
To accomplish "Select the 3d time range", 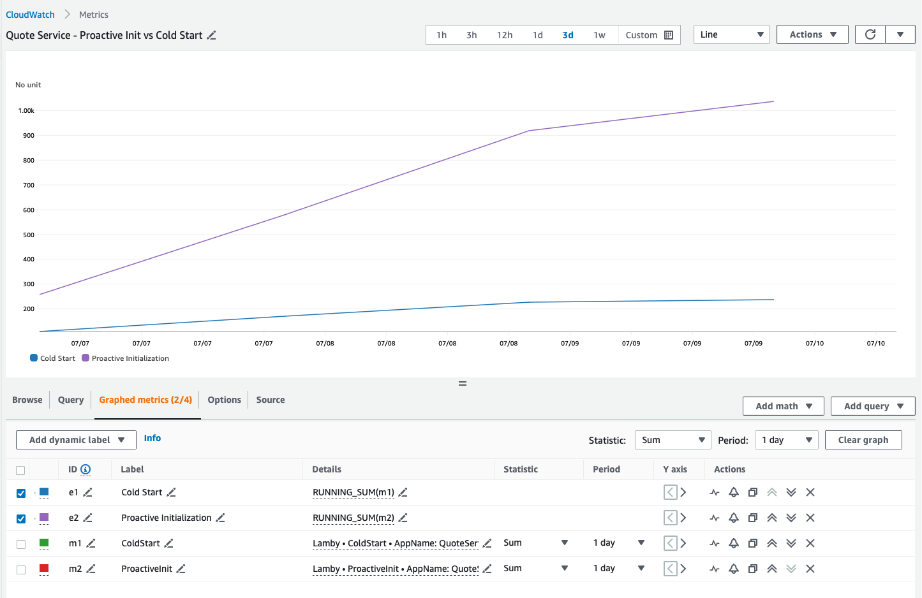I will click(x=568, y=35).
